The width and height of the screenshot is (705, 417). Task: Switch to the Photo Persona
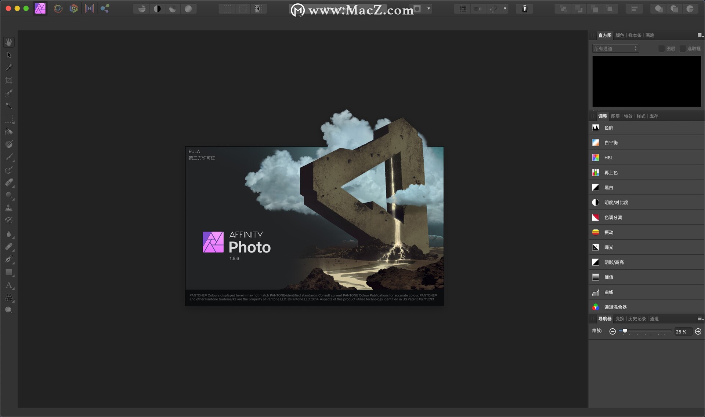pyautogui.click(x=40, y=8)
